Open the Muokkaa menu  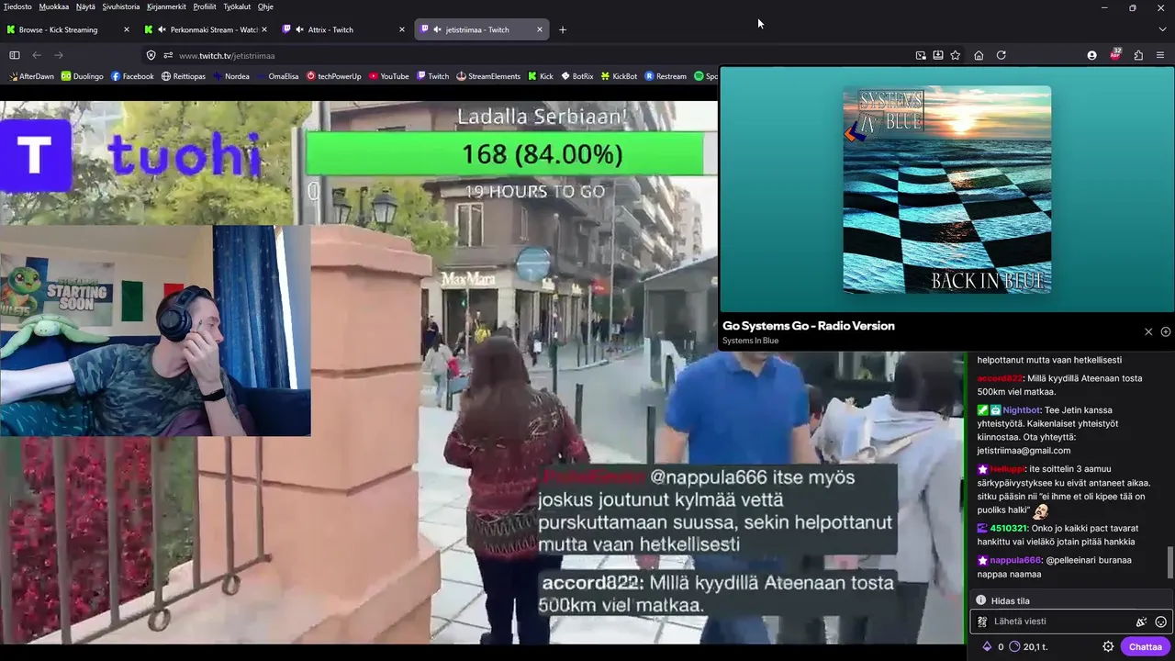coord(54,6)
